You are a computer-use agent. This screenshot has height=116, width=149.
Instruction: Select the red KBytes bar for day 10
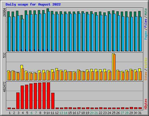pyautogui.click(x=48, y=96)
